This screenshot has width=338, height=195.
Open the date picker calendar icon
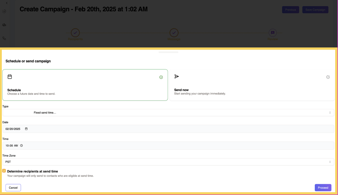pyautogui.click(x=26, y=129)
